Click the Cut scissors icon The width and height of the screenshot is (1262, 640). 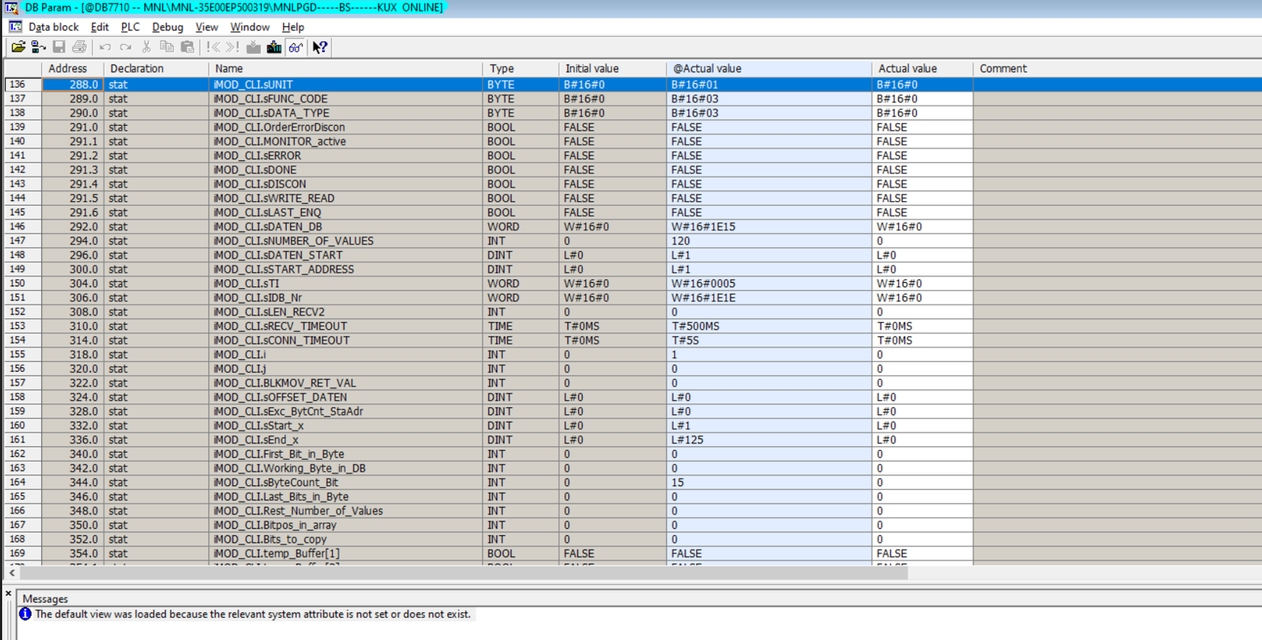pyautogui.click(x=146, y=47)
